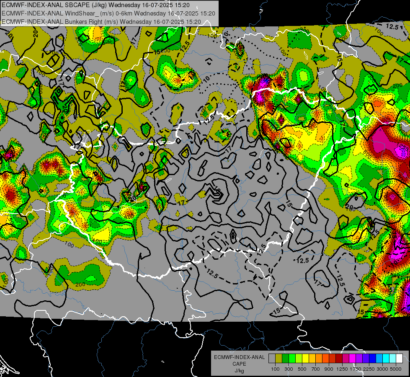The height and width of the screenshot is (377, 410).
Task: Click the legend tick label 900
Action: coord(329,369)
